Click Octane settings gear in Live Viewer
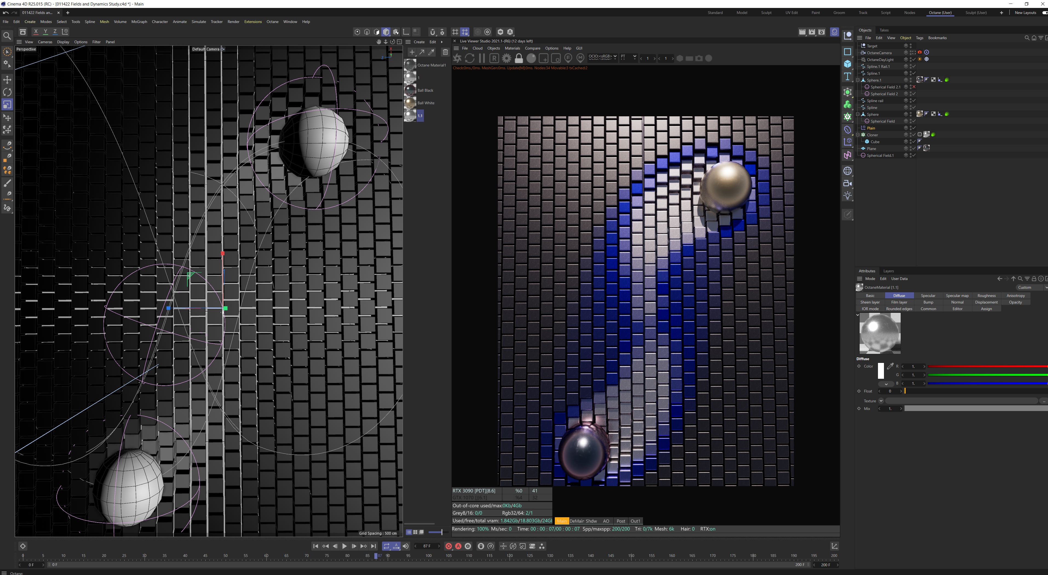The width and height of the screenshot is (1048, 575). pos(507,58)
